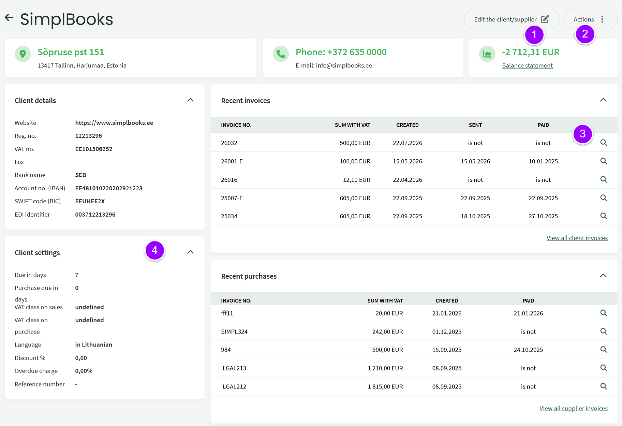
Task: Collapse the Client details panel
Action: 190,100
